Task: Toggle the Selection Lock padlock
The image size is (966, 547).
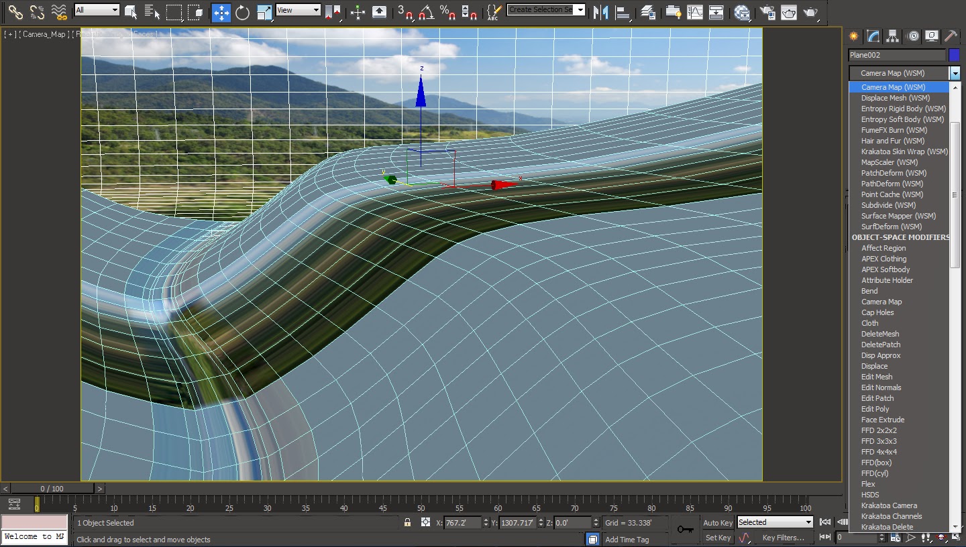Action: 407,522
